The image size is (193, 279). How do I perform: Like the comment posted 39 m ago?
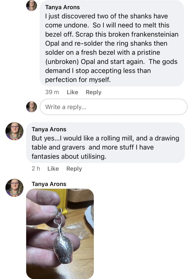click(x=72, y=92)
